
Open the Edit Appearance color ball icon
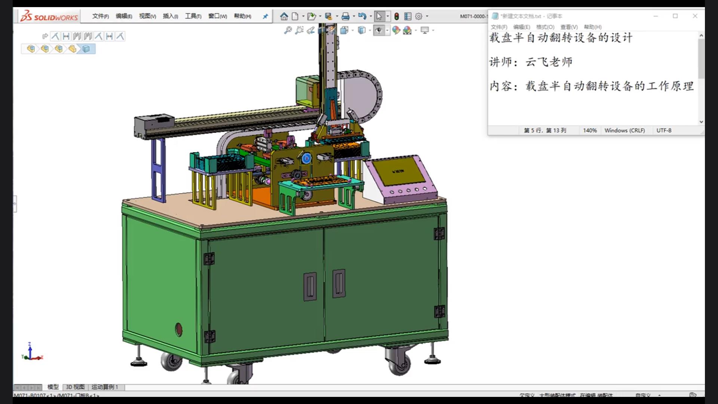(x=396, y=30)
